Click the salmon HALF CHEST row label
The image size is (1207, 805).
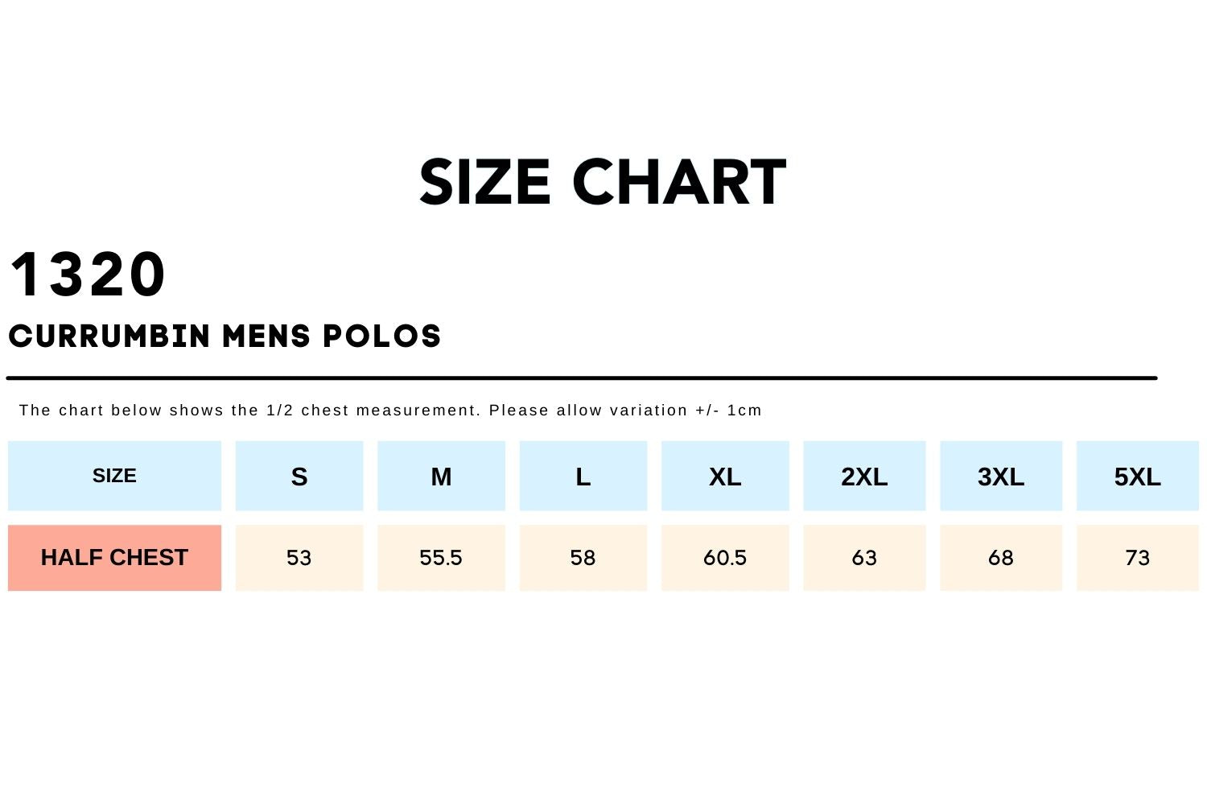pos(114,558)
